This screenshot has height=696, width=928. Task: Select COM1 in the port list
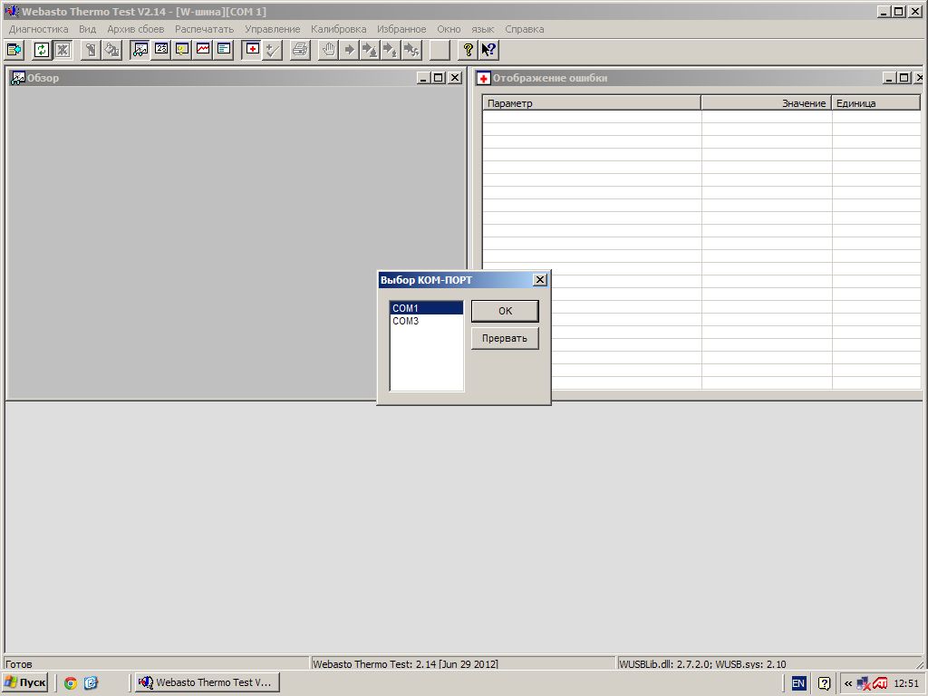point(426,308)
